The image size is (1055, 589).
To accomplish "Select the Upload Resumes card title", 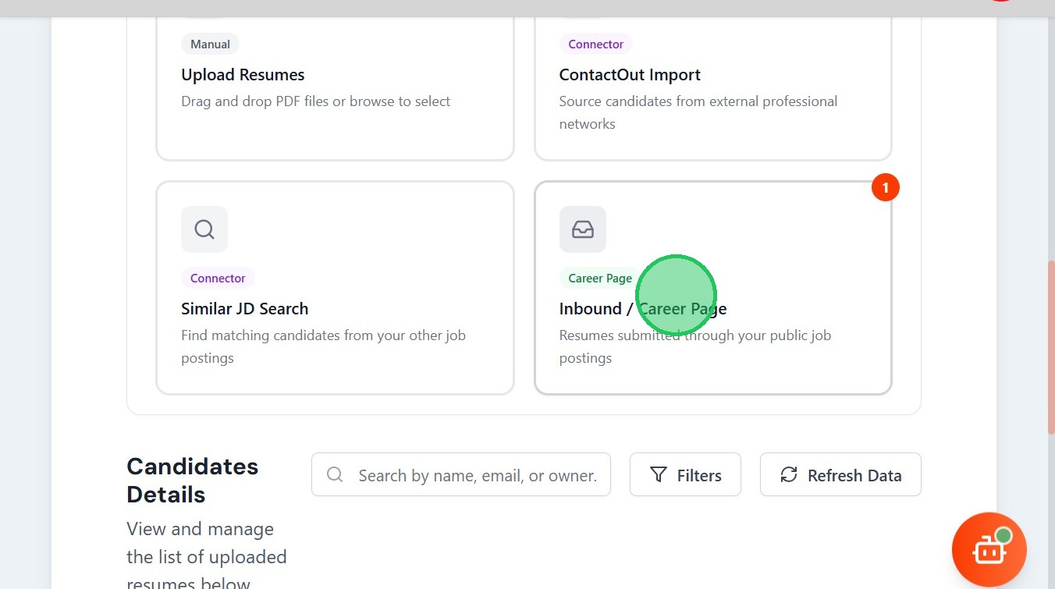I will tap(243, 75).
